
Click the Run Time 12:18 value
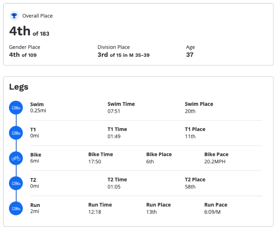95,212
